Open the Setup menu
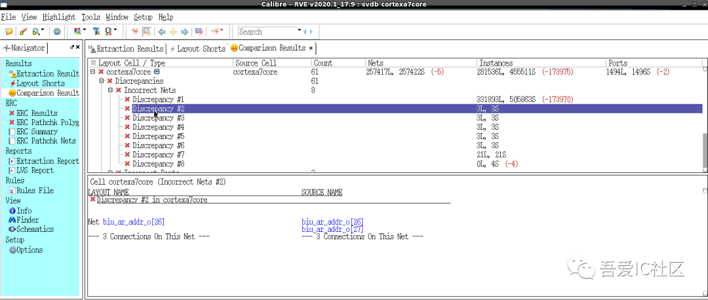Image resolution: width=708 pixels, height=300 pixels. [x=143, y=17]
